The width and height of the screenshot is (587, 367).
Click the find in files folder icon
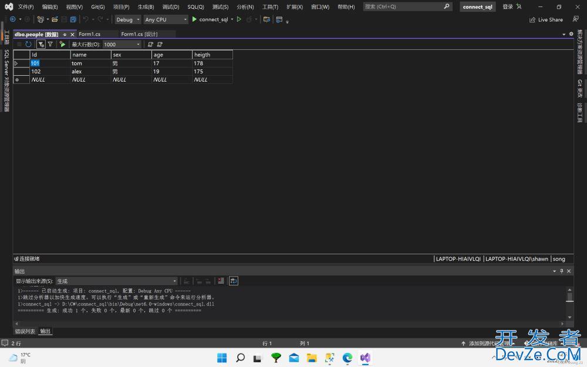tap(266, 19)
